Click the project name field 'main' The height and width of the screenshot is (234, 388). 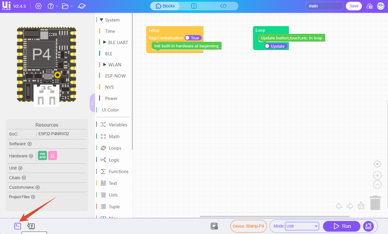click(324, 6)
